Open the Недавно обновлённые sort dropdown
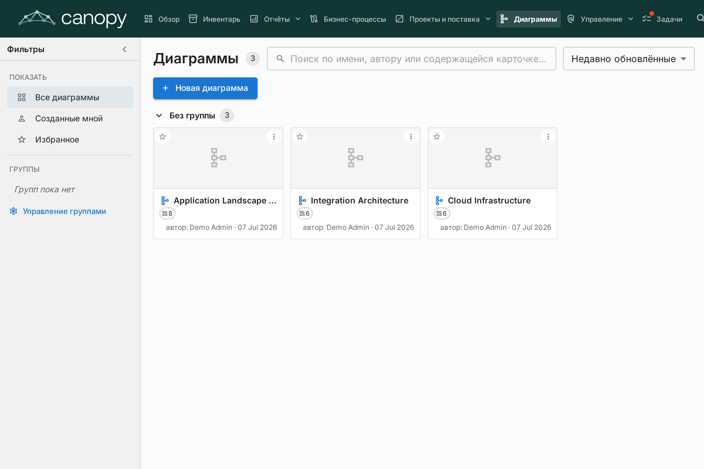Screen dimensions: 704x469 (x=629, y=59)
